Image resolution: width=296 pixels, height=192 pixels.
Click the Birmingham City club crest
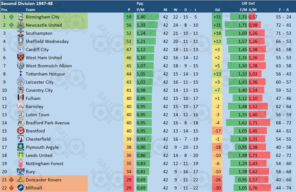coord(21,17)
